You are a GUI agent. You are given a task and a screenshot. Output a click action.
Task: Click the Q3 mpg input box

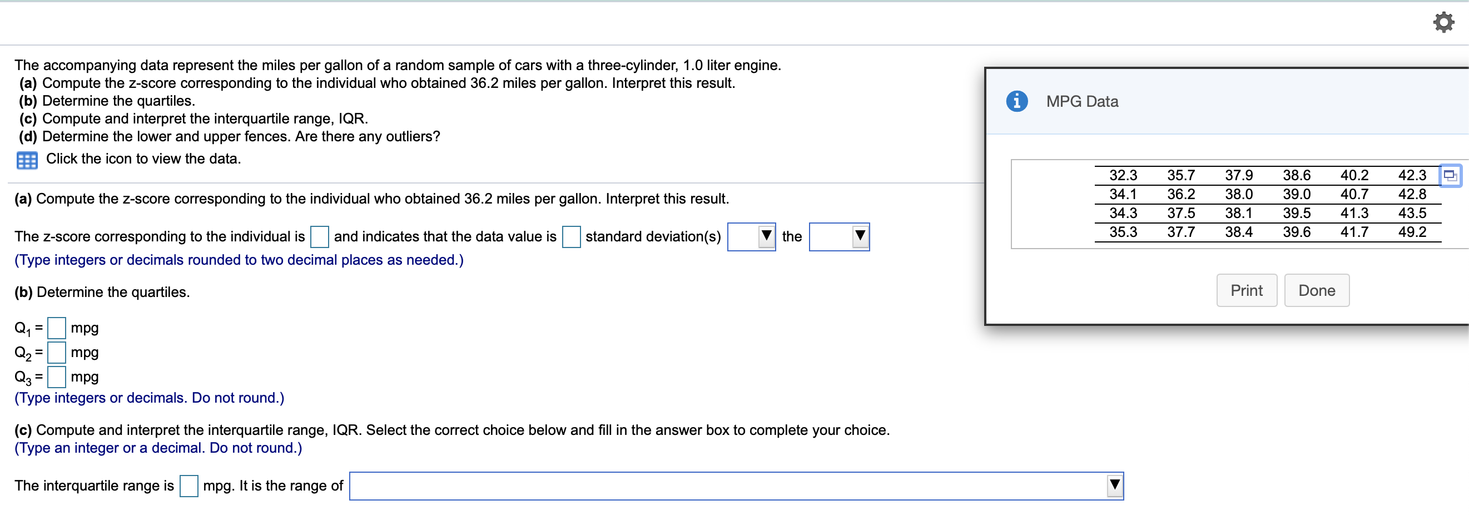coord(56,377)
